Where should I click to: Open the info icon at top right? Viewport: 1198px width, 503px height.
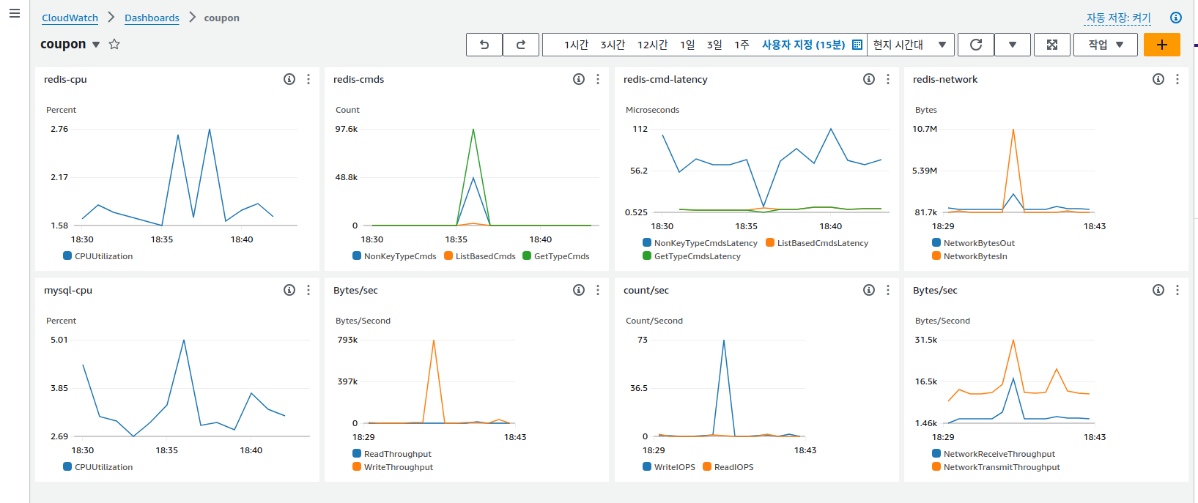[1176, 18]
